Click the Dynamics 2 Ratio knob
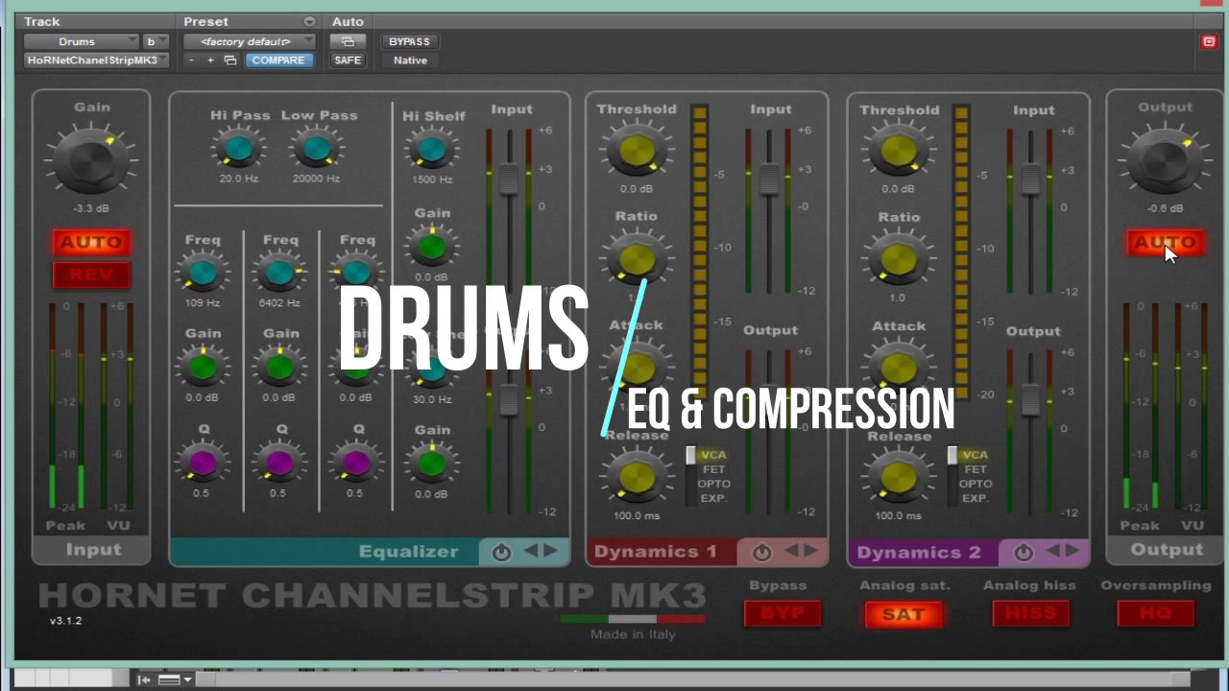Screen dimensions: 1229x691 pos(899,259)
